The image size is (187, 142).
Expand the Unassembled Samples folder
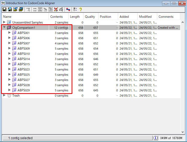pos(4,22)
